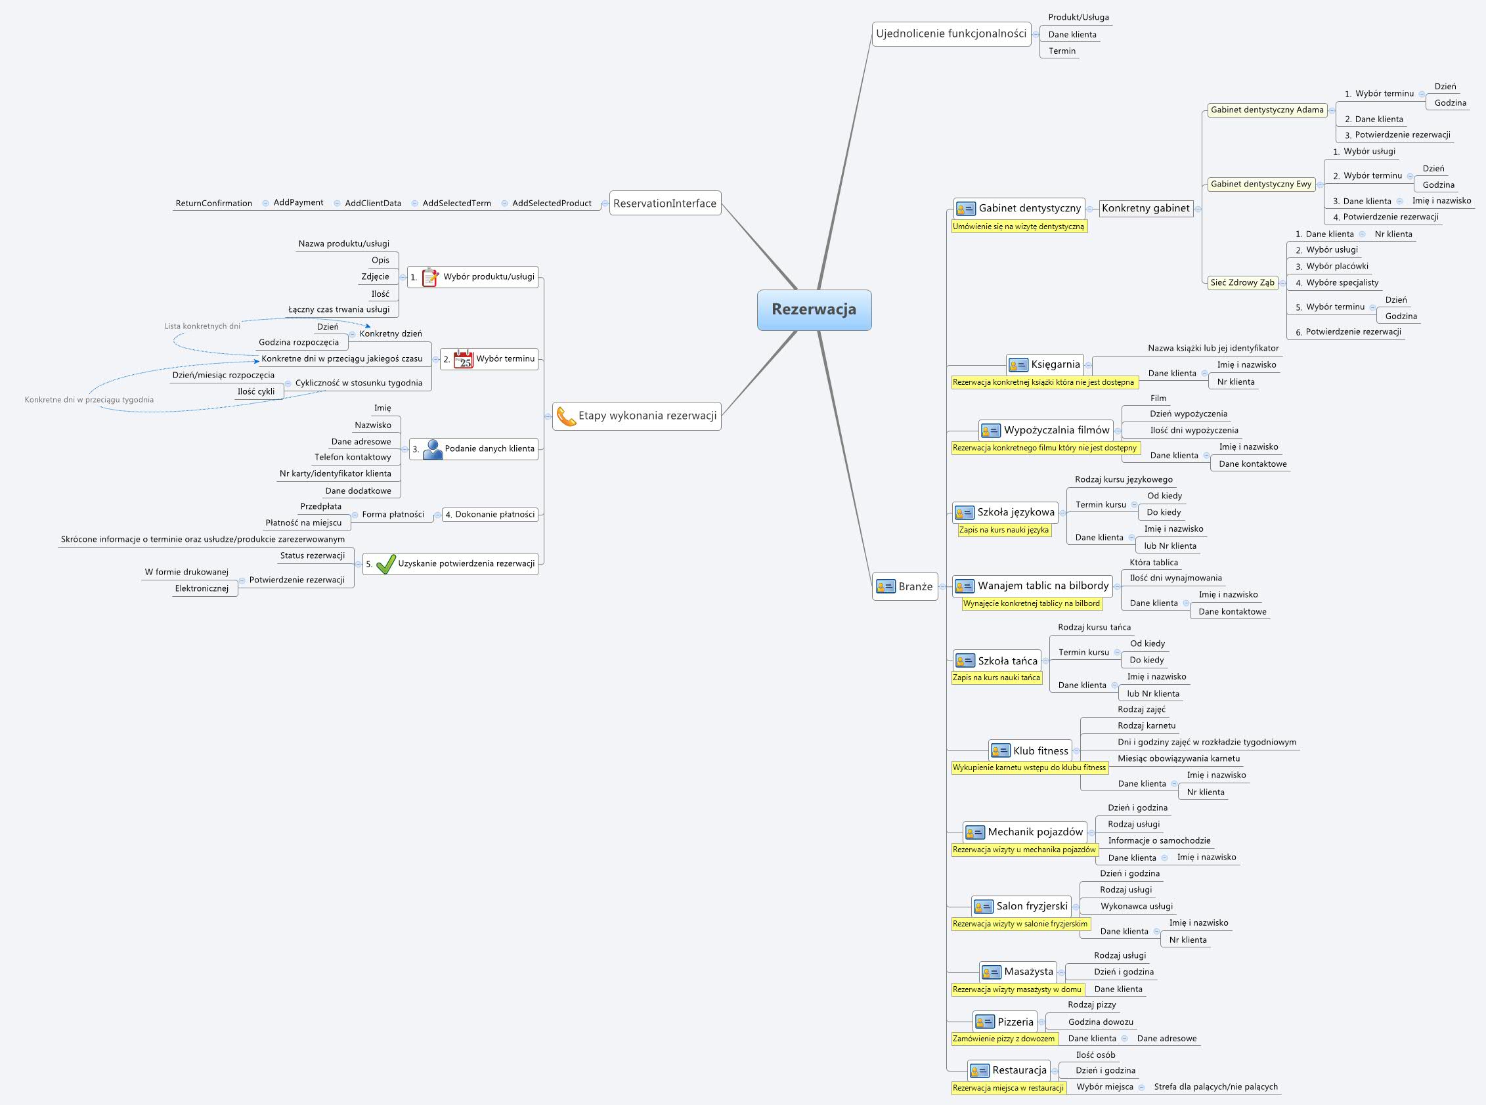
Task: Collapse the ReservationInterface branch
Action: [604, 204]
